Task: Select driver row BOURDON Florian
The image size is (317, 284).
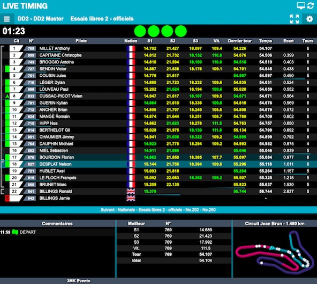Action: pos(159,157)
